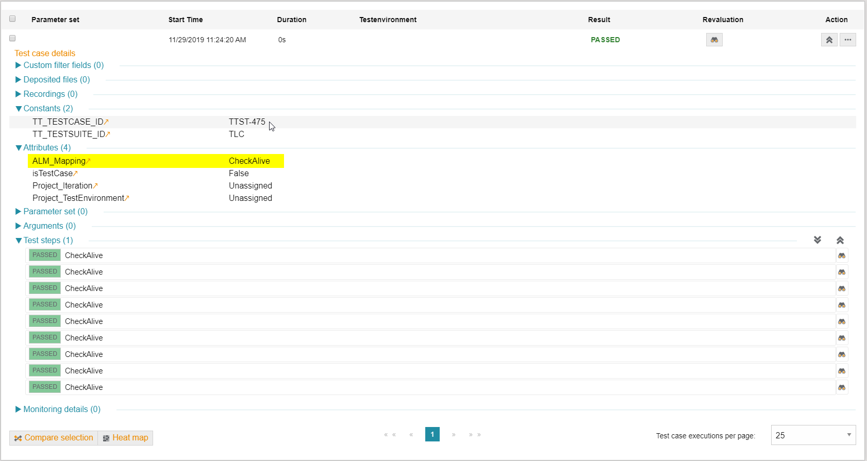Click link arrow next to TT_TESTCASE_ID
The image size is (867, 461).
pyautogui.click(x=107, y=122)
